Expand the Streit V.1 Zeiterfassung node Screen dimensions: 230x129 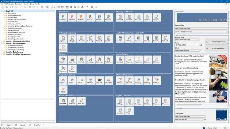[2, 52]
